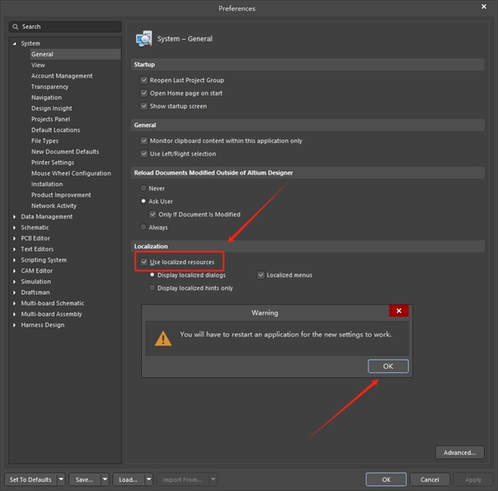Select Account Management in the tree

click(61, 76)
